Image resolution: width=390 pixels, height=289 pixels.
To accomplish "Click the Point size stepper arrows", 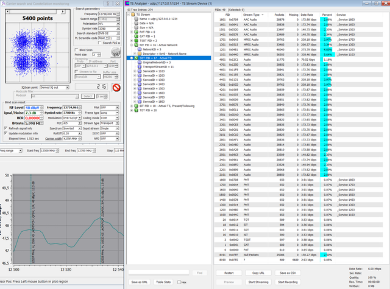I will pos(99,54).
